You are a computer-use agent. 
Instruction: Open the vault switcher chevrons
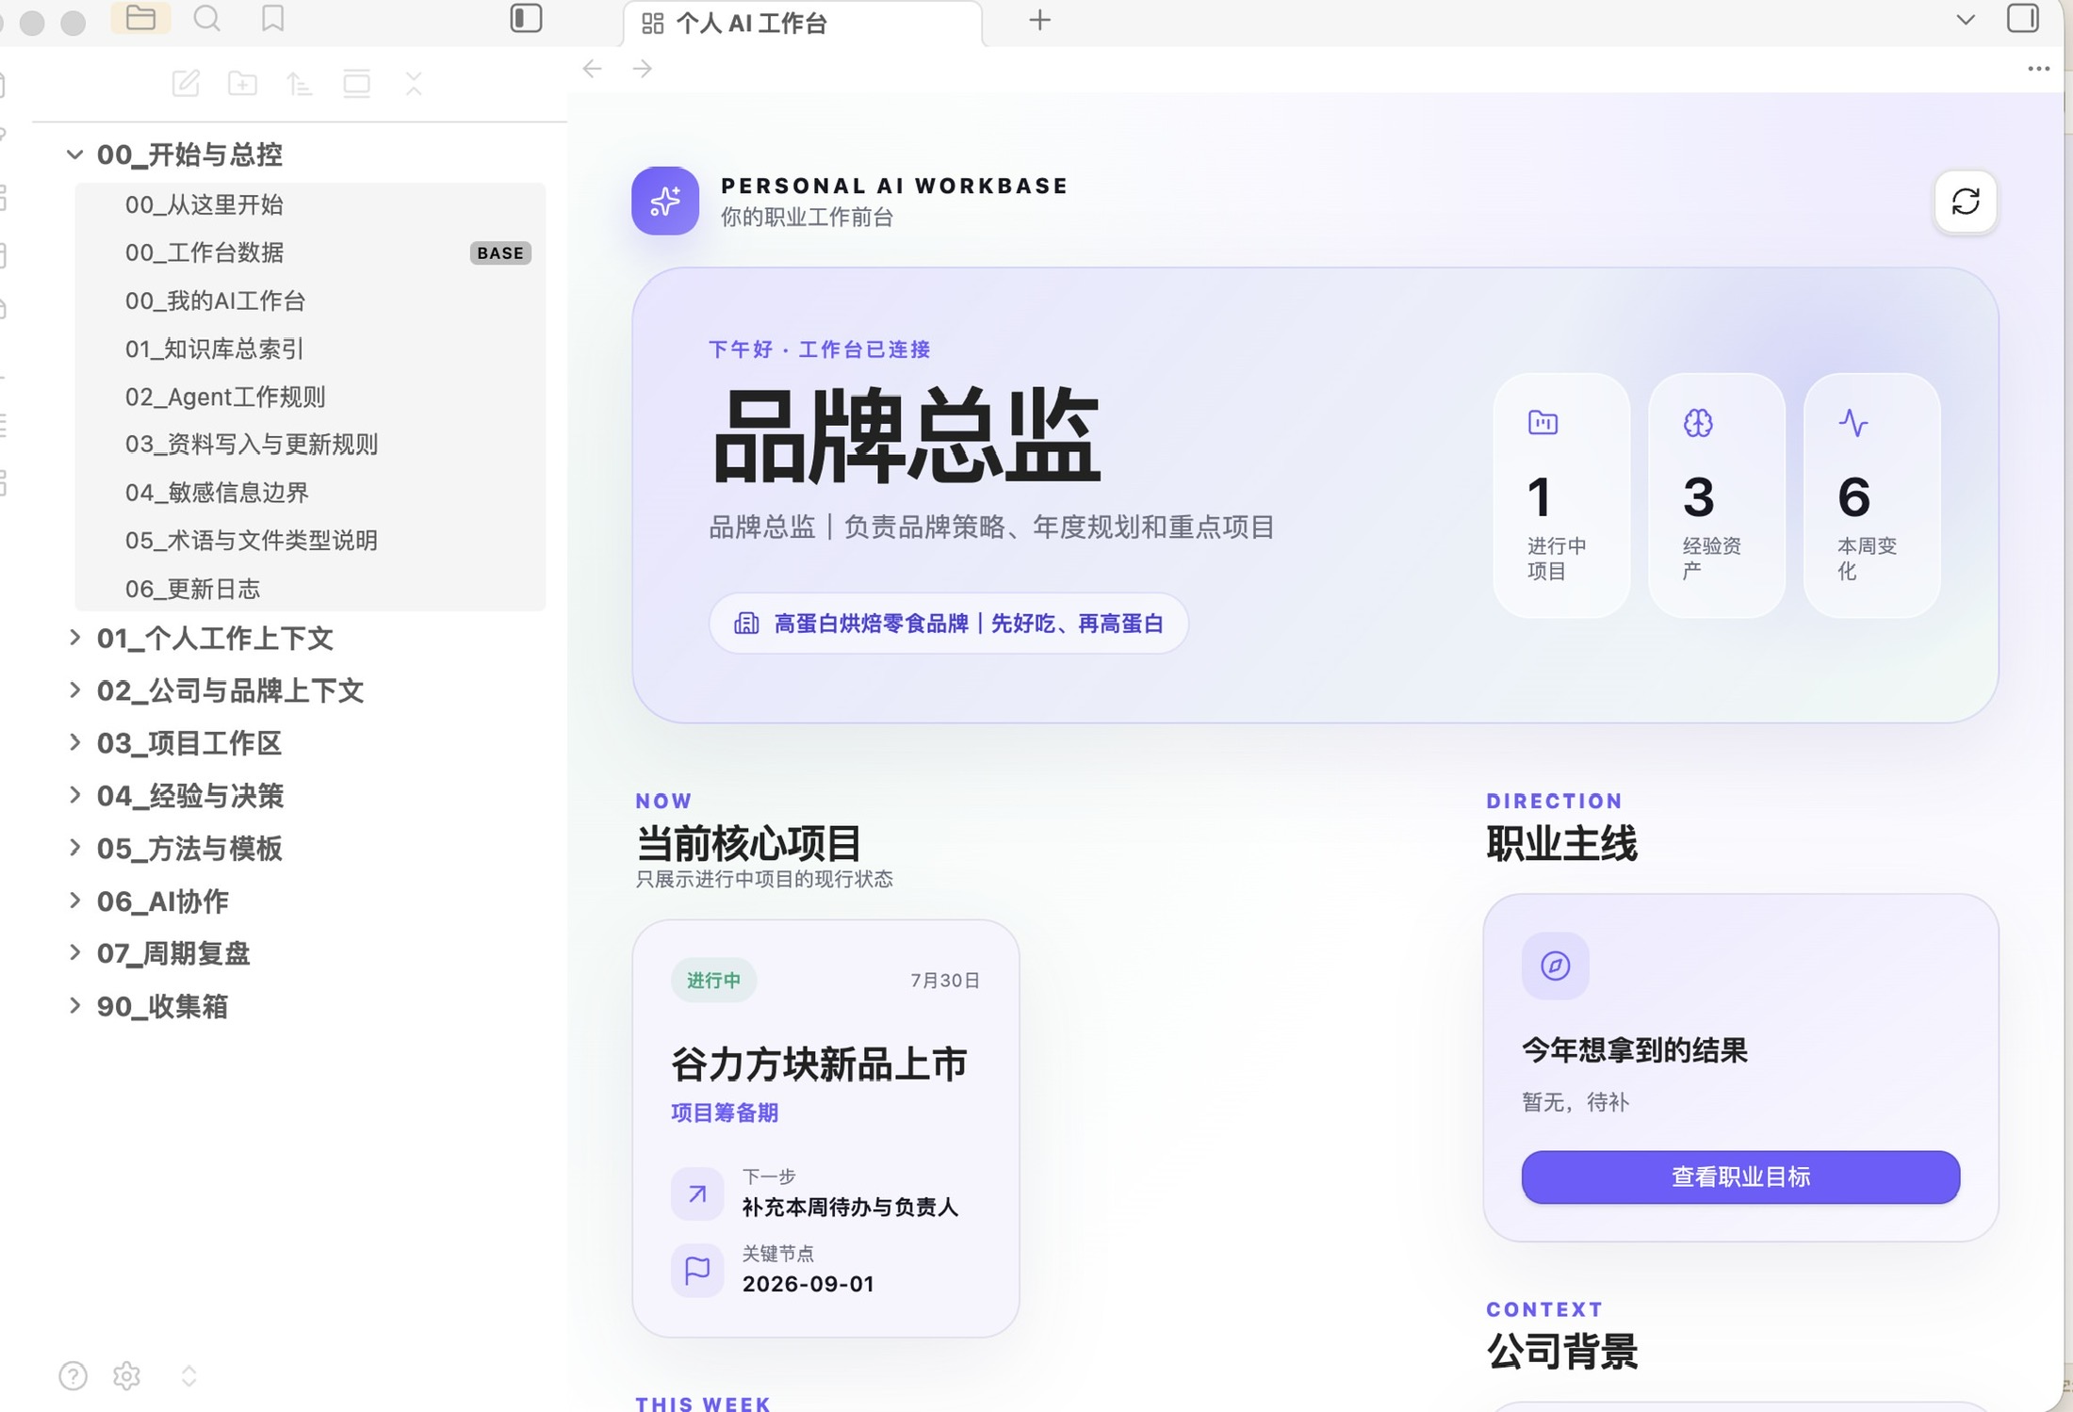click(x=188, y=1376)
